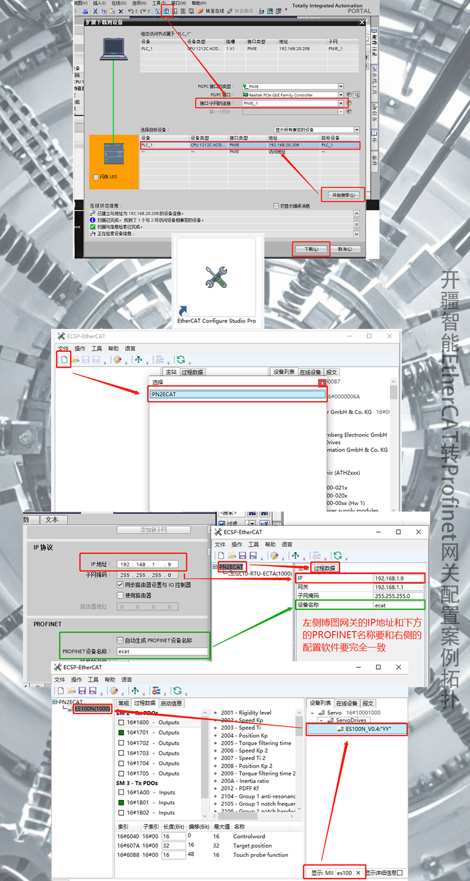Toggle the 16#1A00 Inputs checkbox
Viewport: 470px width, 881px height.
[x=121, y=792]
